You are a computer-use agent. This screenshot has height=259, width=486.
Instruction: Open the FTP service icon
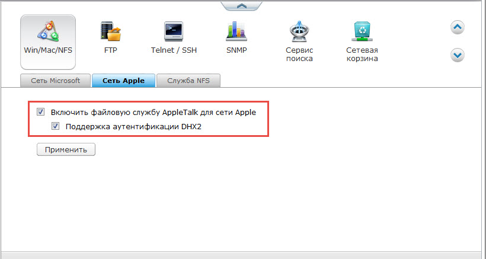pyautogui.click(x=111, y=31)
